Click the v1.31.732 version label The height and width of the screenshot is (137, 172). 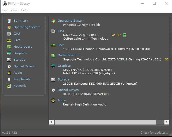pyautogui.click(x=10, y=133)
